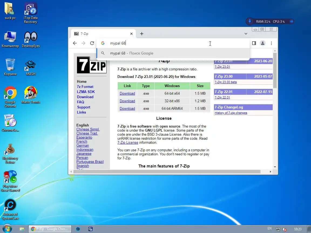Click the 7-Zip logo image
Screen dimensions: 311x233
(x=92, y=65)
